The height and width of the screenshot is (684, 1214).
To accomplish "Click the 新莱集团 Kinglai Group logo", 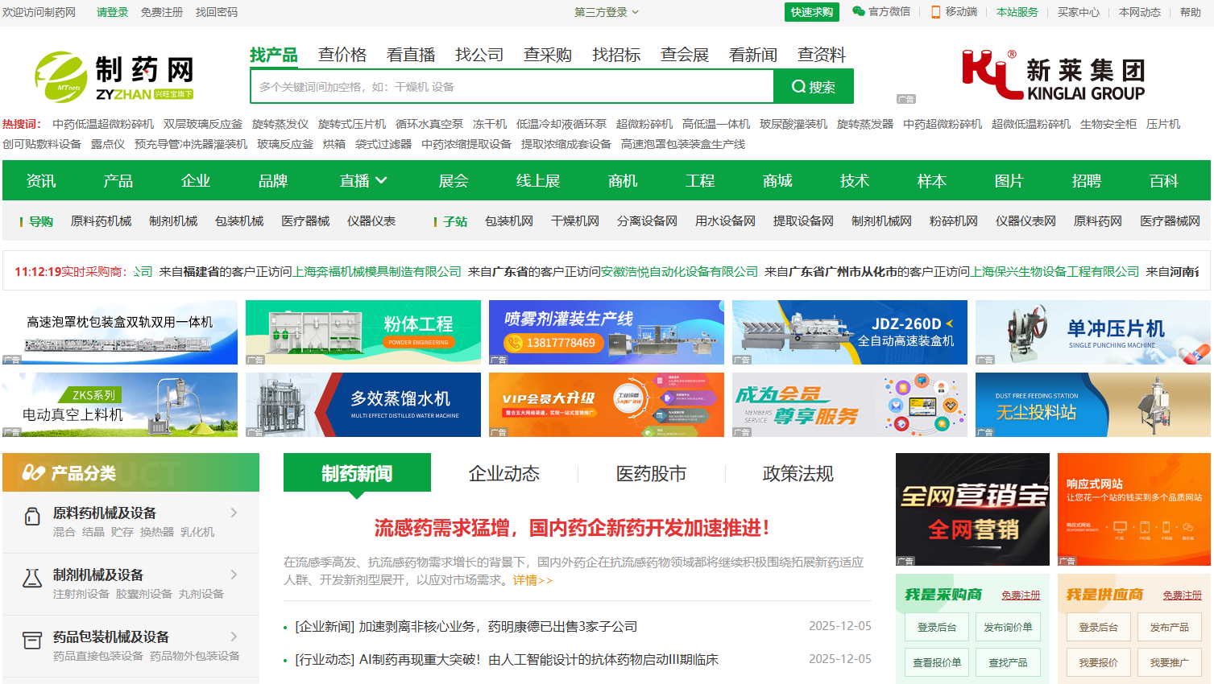I will point(1053,77).
